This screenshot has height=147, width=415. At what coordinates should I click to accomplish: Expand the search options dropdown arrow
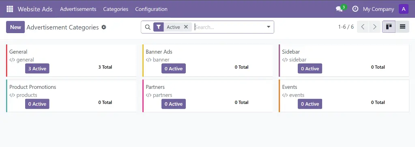coord(269,27)
